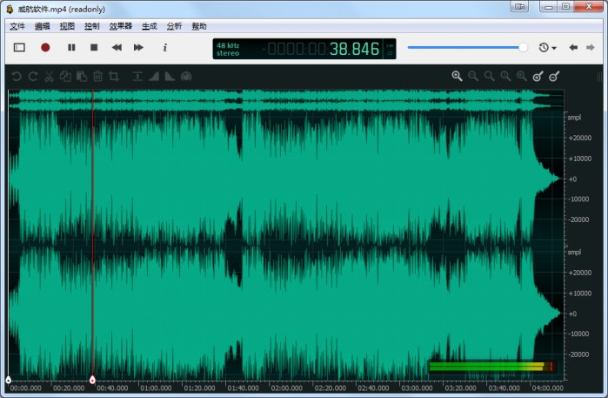Crop audio with the crop icon

(x=114, y=76)
